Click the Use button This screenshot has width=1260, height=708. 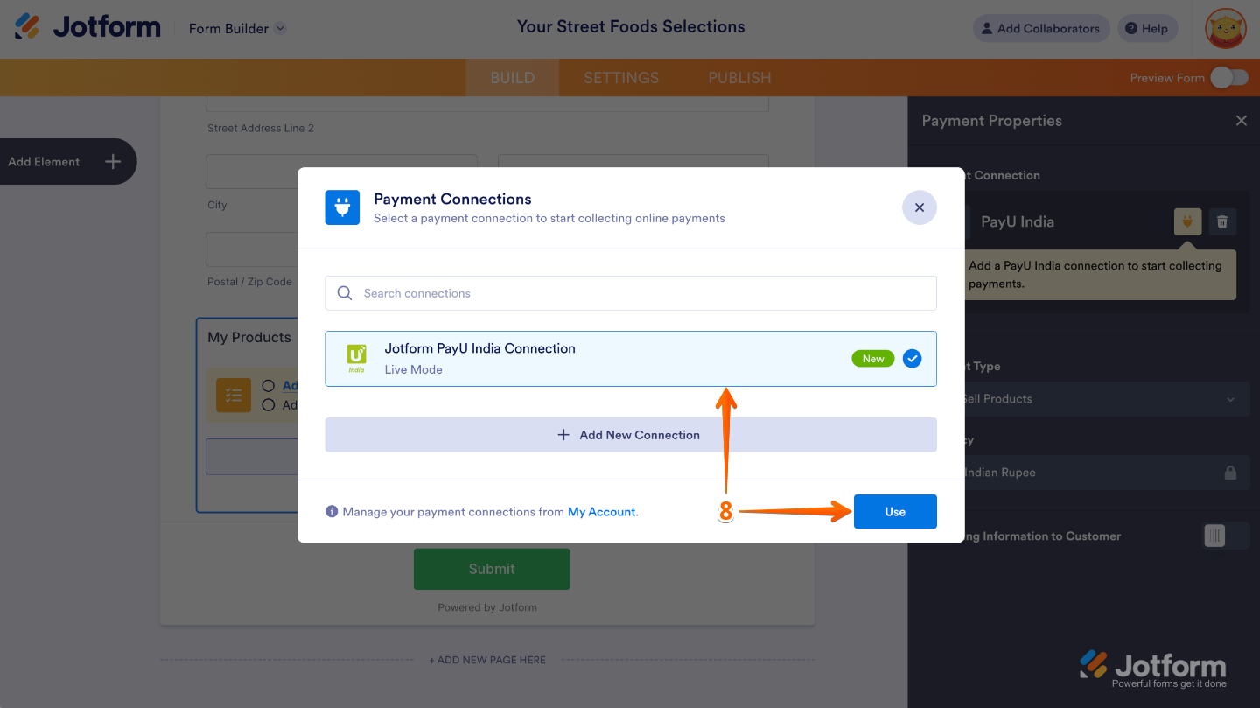pyautogui.click(x=894, y=511)
